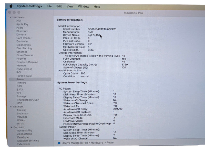Screen dimensions: 205x154
Task: Select Locations under Network
Action: 23,113
